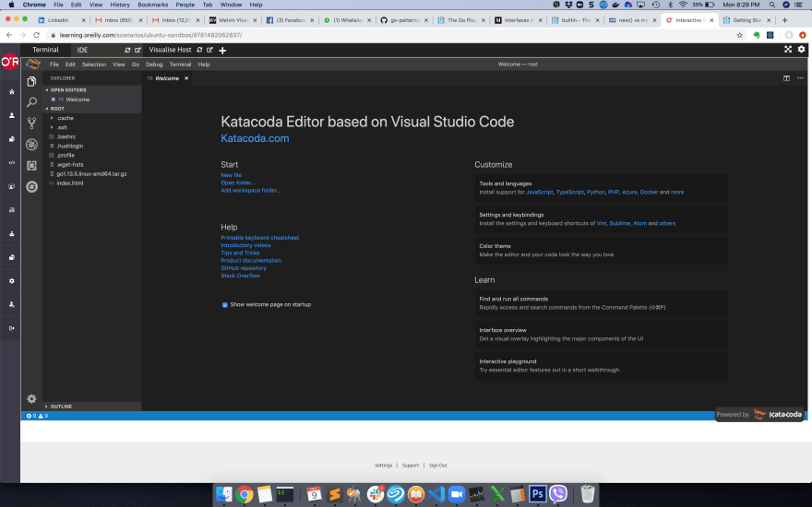Collapse the ROOT folder section
The width and height of the screenshot is (812, 507).
tap(57, 109)
